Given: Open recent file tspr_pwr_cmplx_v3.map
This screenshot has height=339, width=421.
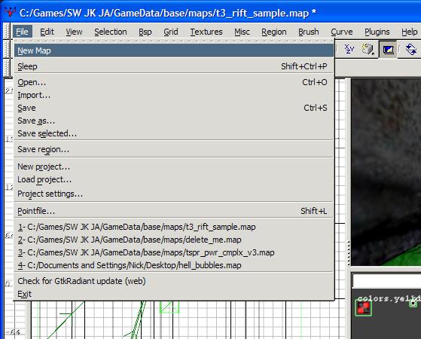Looking at the screenshot, I should pos(174,252).
